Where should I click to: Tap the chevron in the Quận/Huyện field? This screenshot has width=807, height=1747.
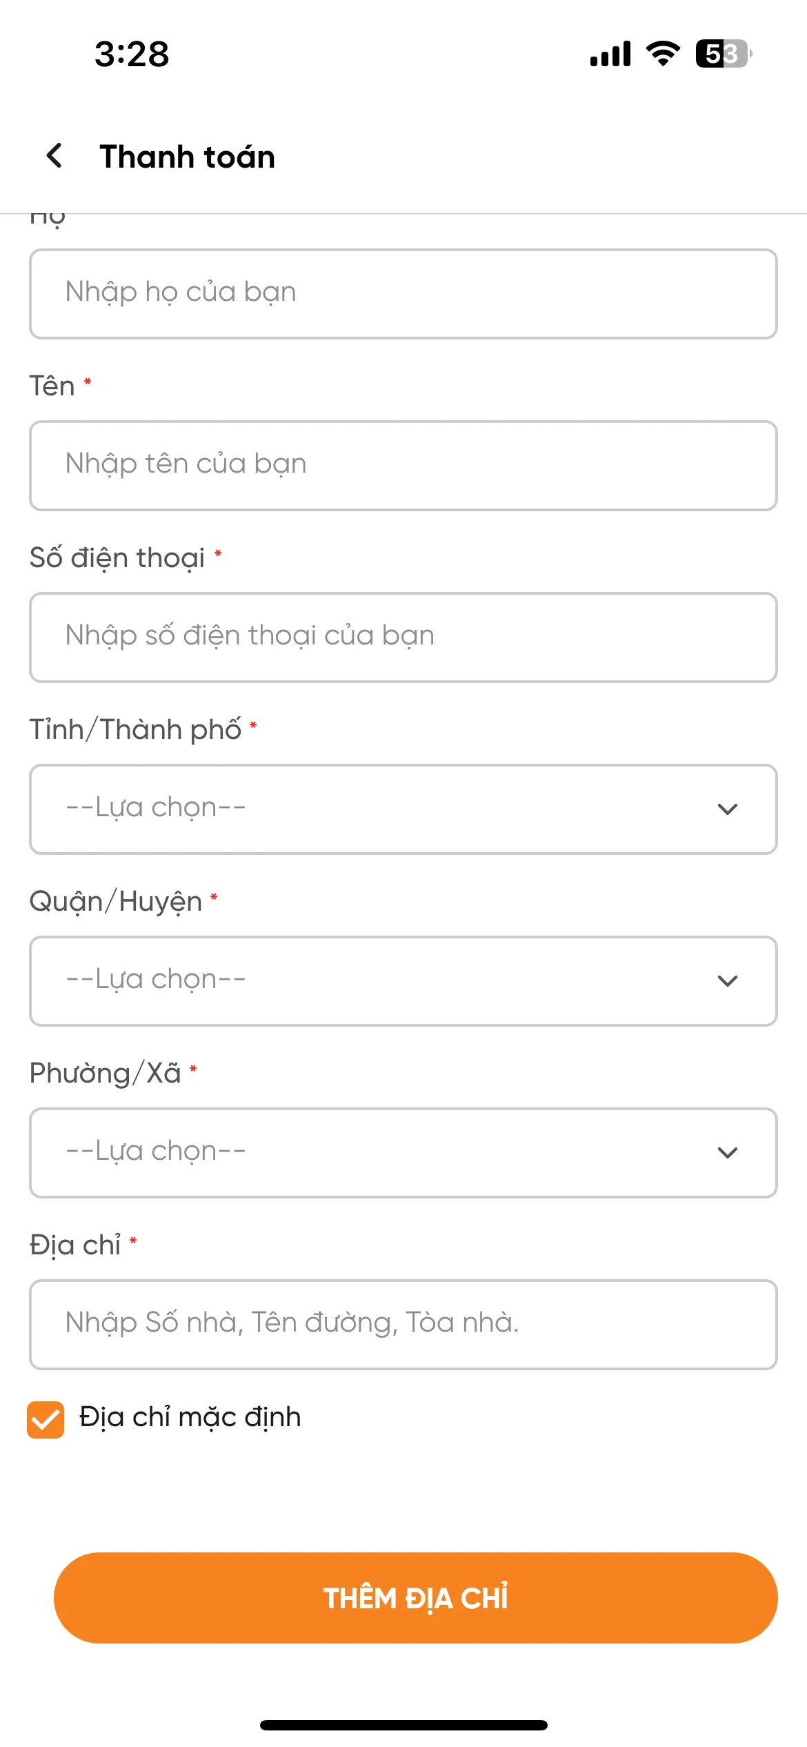coord(728,980)
